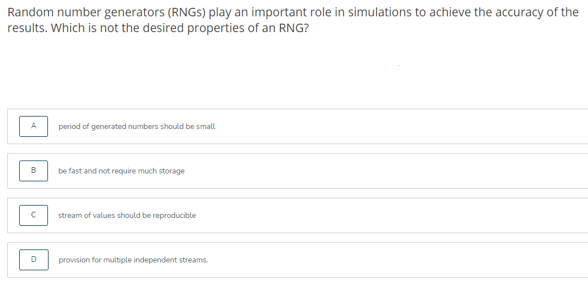This screenshot has width=588, height=281.
Task: Select answer choice box A
Action: (33, 127)
